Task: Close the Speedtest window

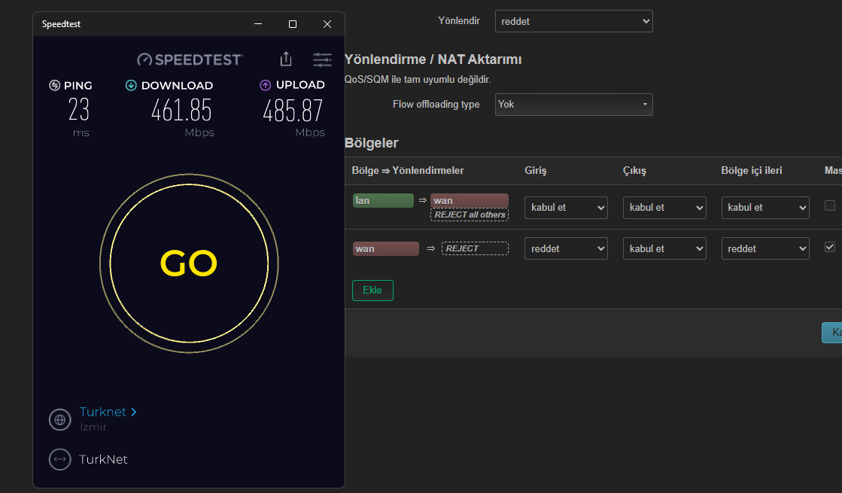Action: click(327, 24)
